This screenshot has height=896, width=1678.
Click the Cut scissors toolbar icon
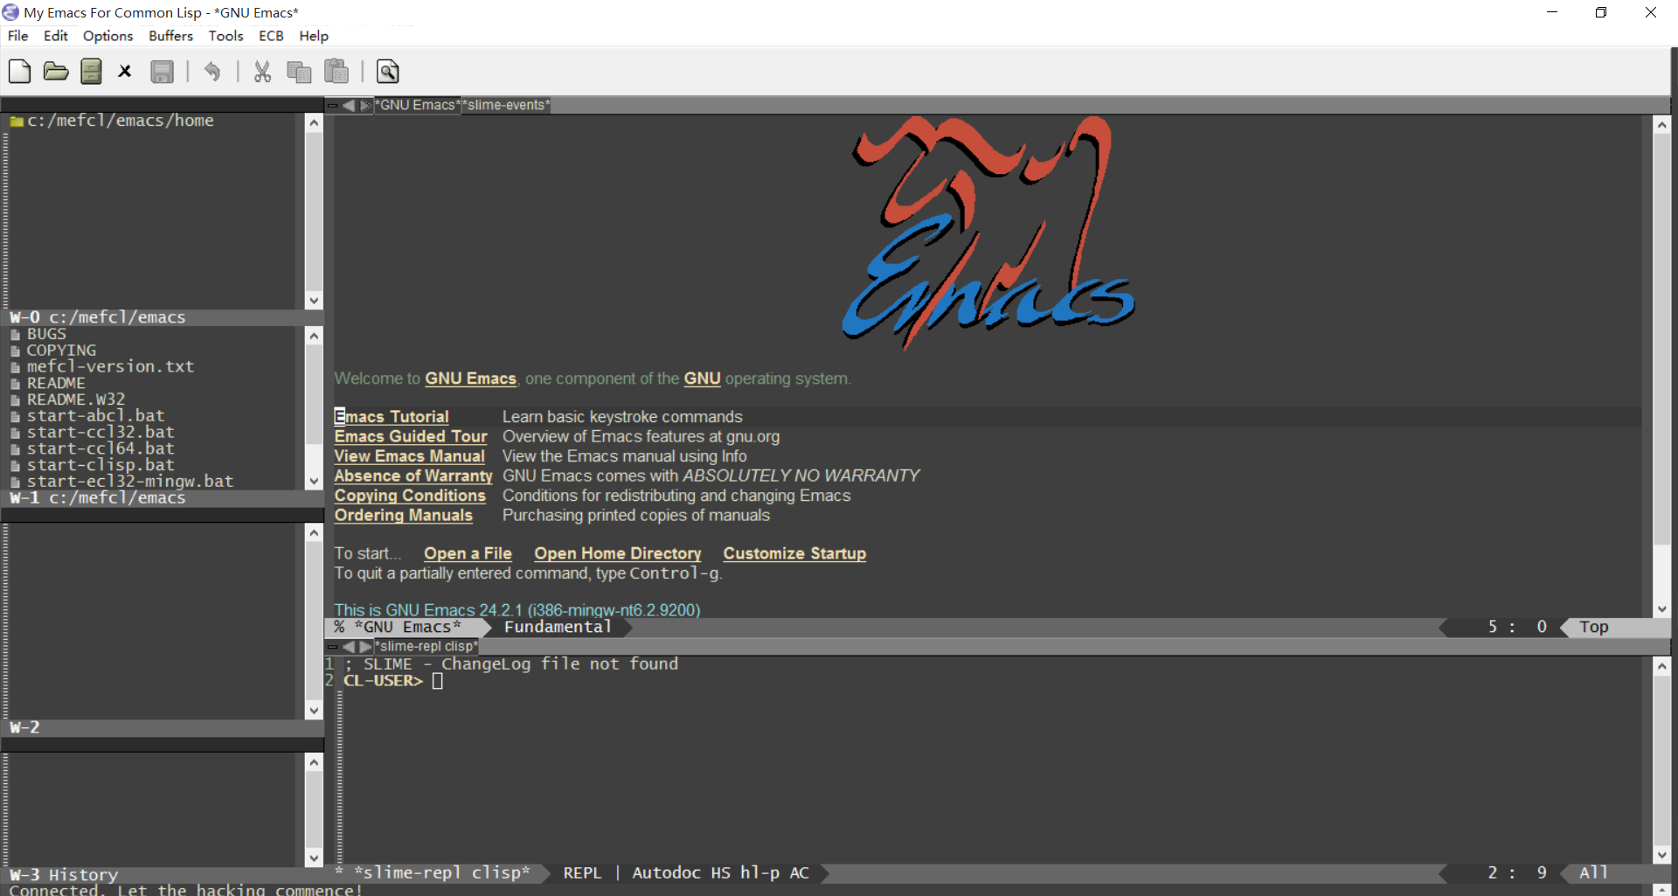click(x=262, y=72)
